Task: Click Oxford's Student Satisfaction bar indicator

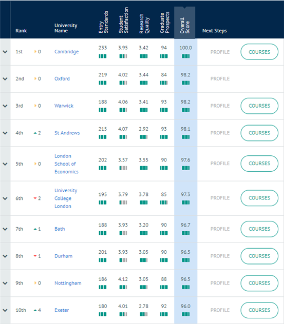Action: [123, 83]
